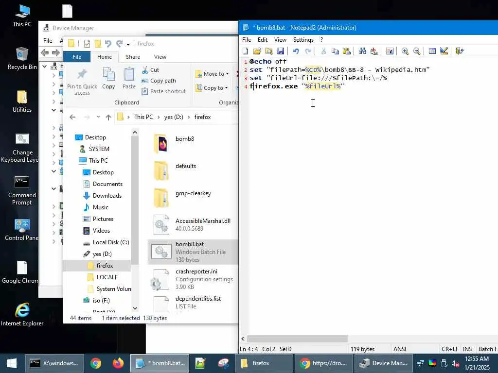This screenshot has height=373, width=498.
Task: Click the Paste icon in Notepad2 toolbar
Action: click(x=347, y=51)
